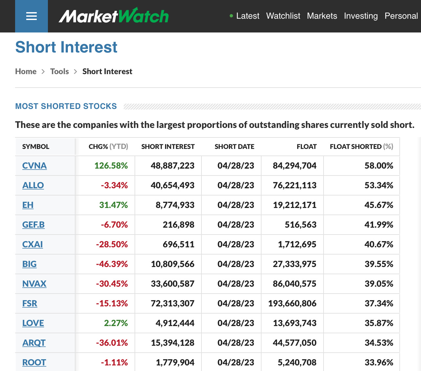
Task: Select the Watchlist menu item
Action: point(283,16)
